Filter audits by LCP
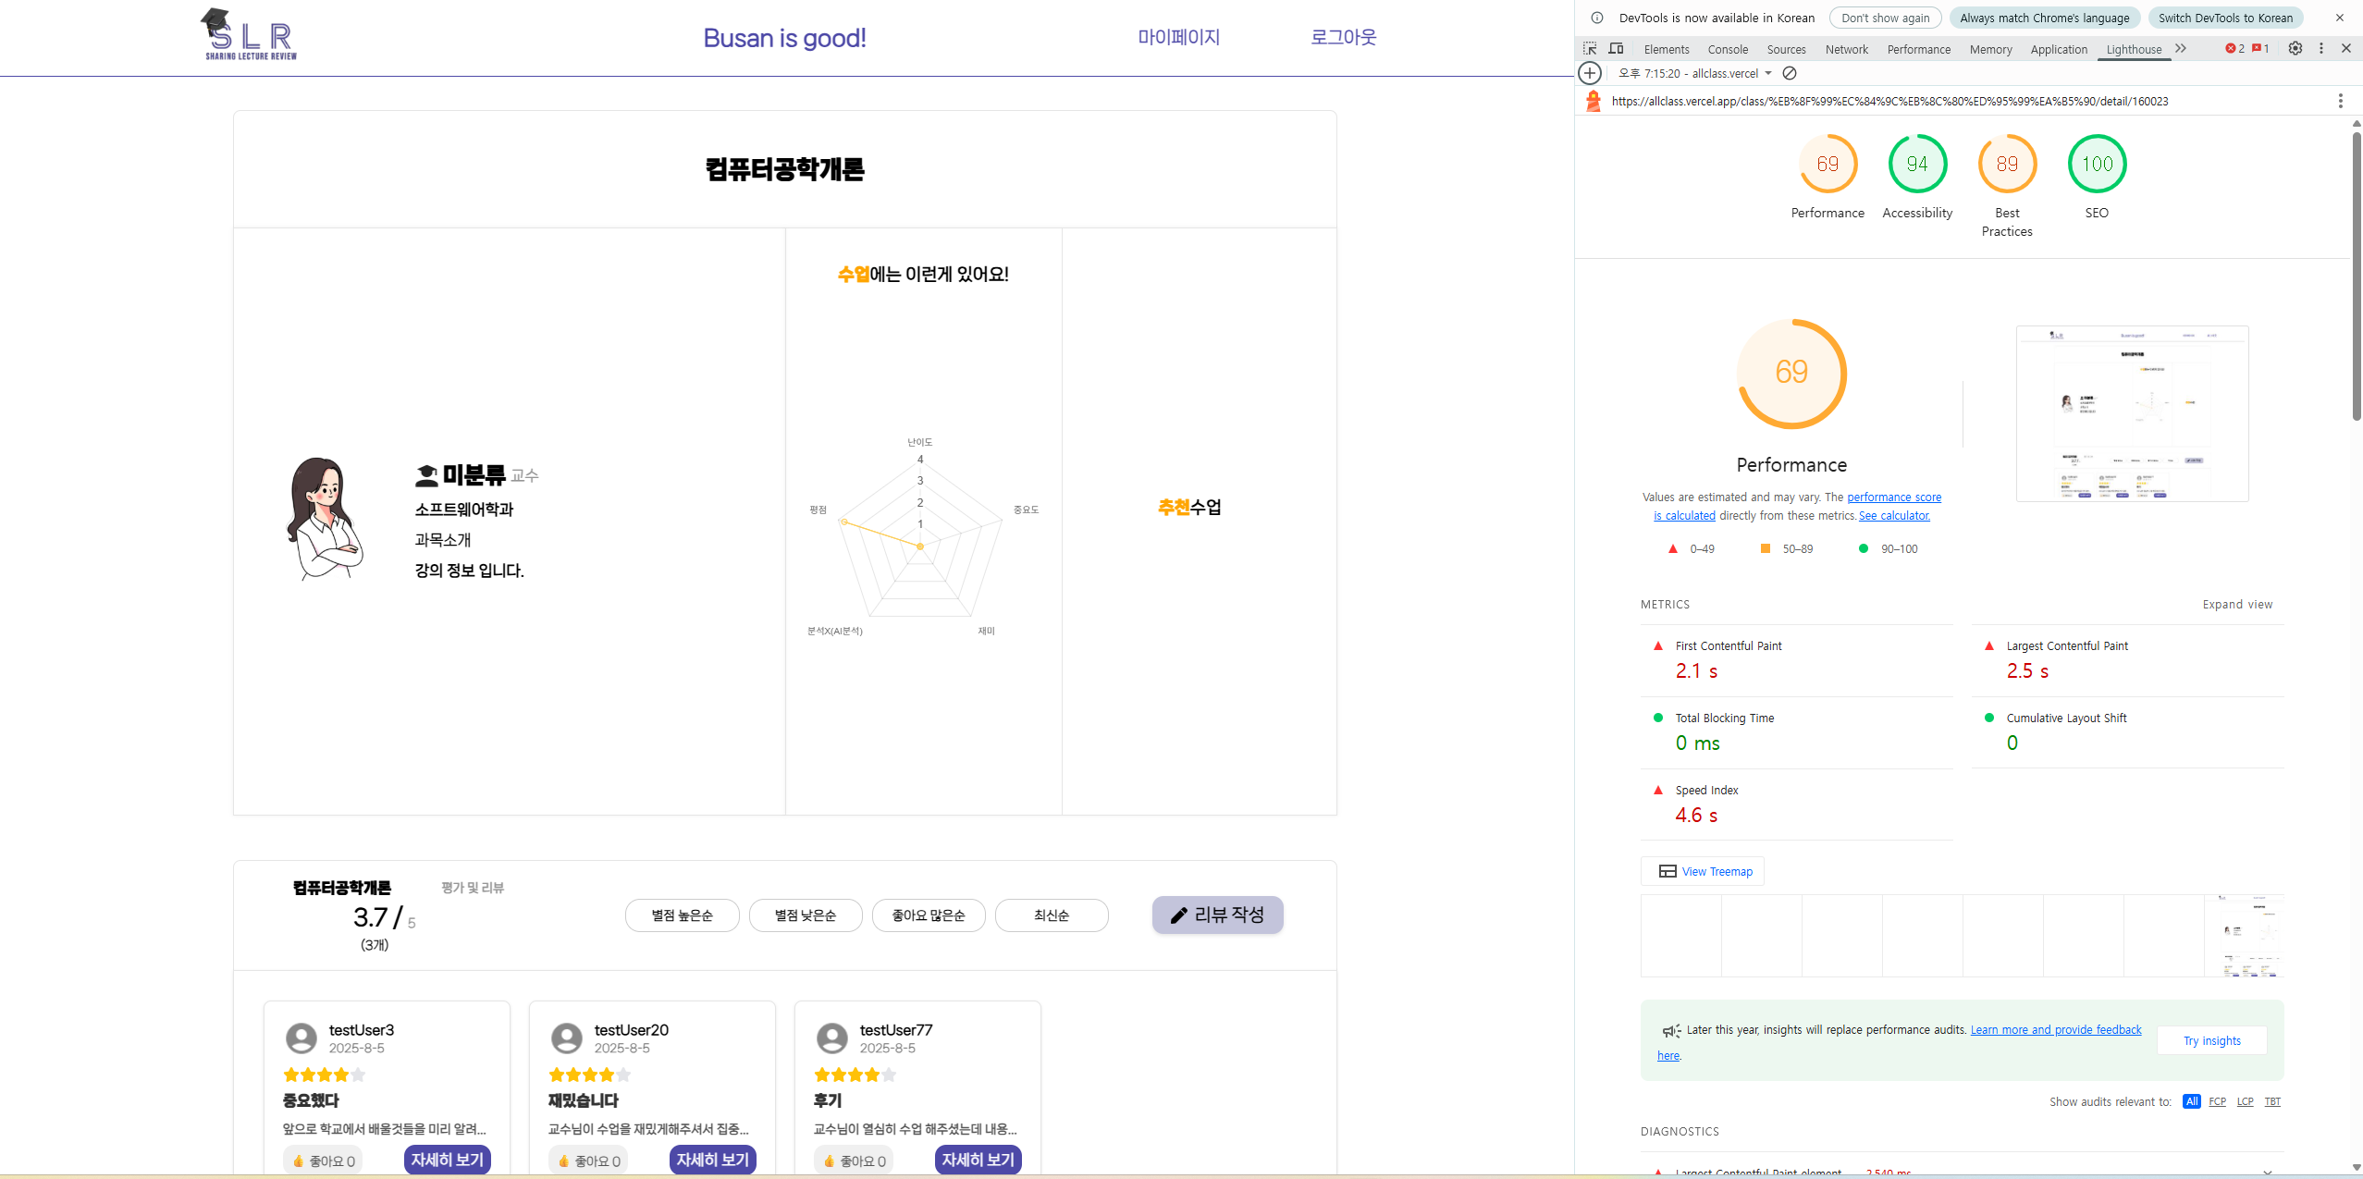This screenshot has width=2363, height=1179. click(2245, 1101)
